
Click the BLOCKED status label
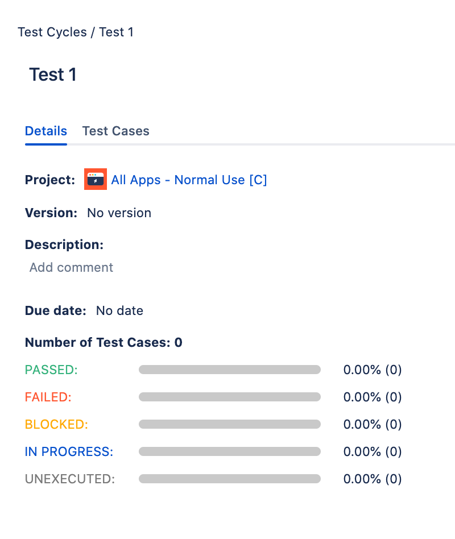point(56,424)
